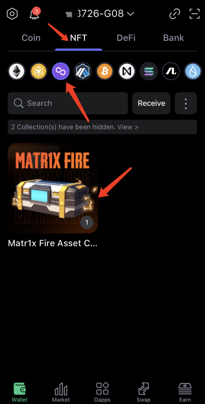The height and width of the screenshot is (404, 205).
Task: Switch to the Bank tab
Action: pyautogui.click(x=173, y=38)
